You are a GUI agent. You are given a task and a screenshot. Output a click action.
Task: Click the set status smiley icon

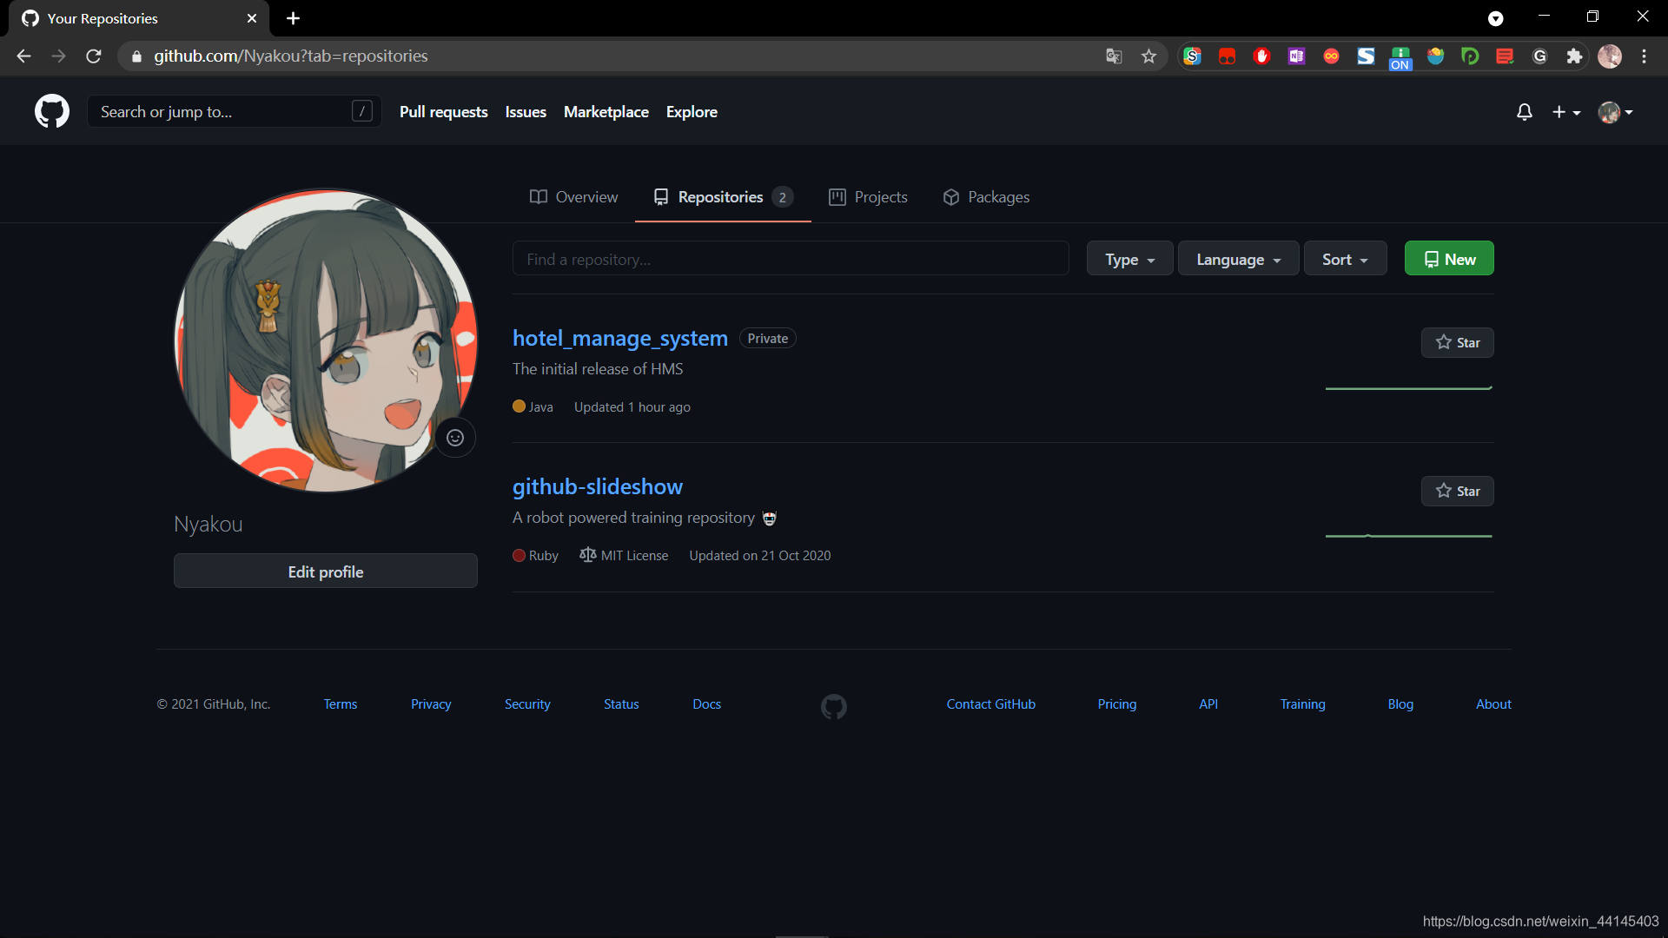click(455, 438)
